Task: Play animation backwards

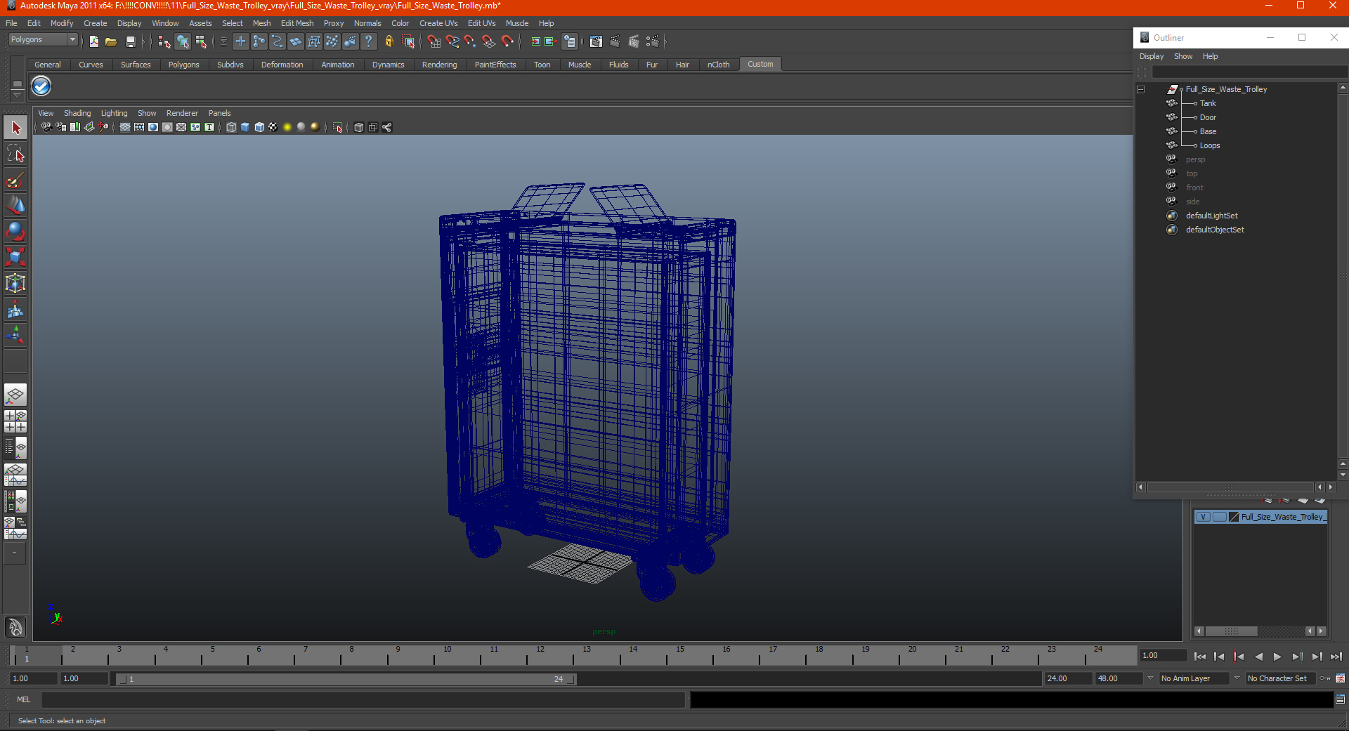Action: [x=1258, y=657]
